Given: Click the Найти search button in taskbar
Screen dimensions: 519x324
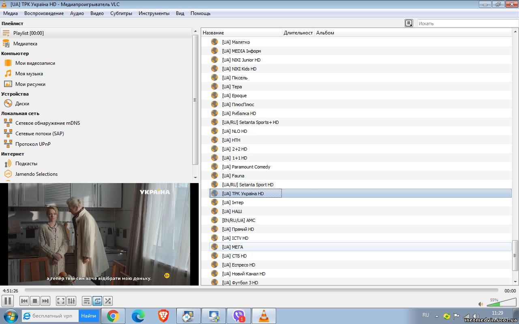Looking at the screenshot, I should tap(88, 316).
